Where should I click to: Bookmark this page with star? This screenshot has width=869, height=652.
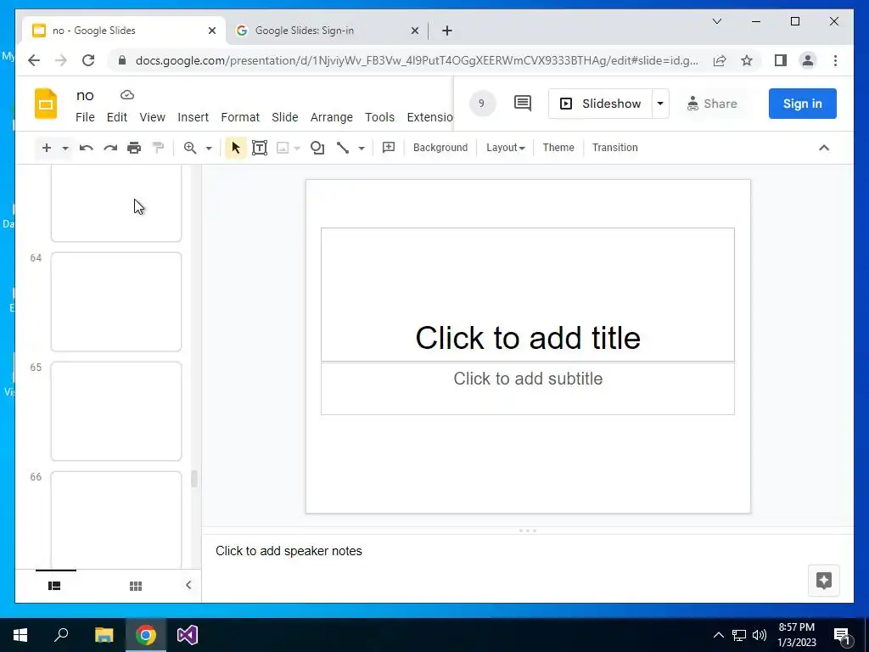747,60
